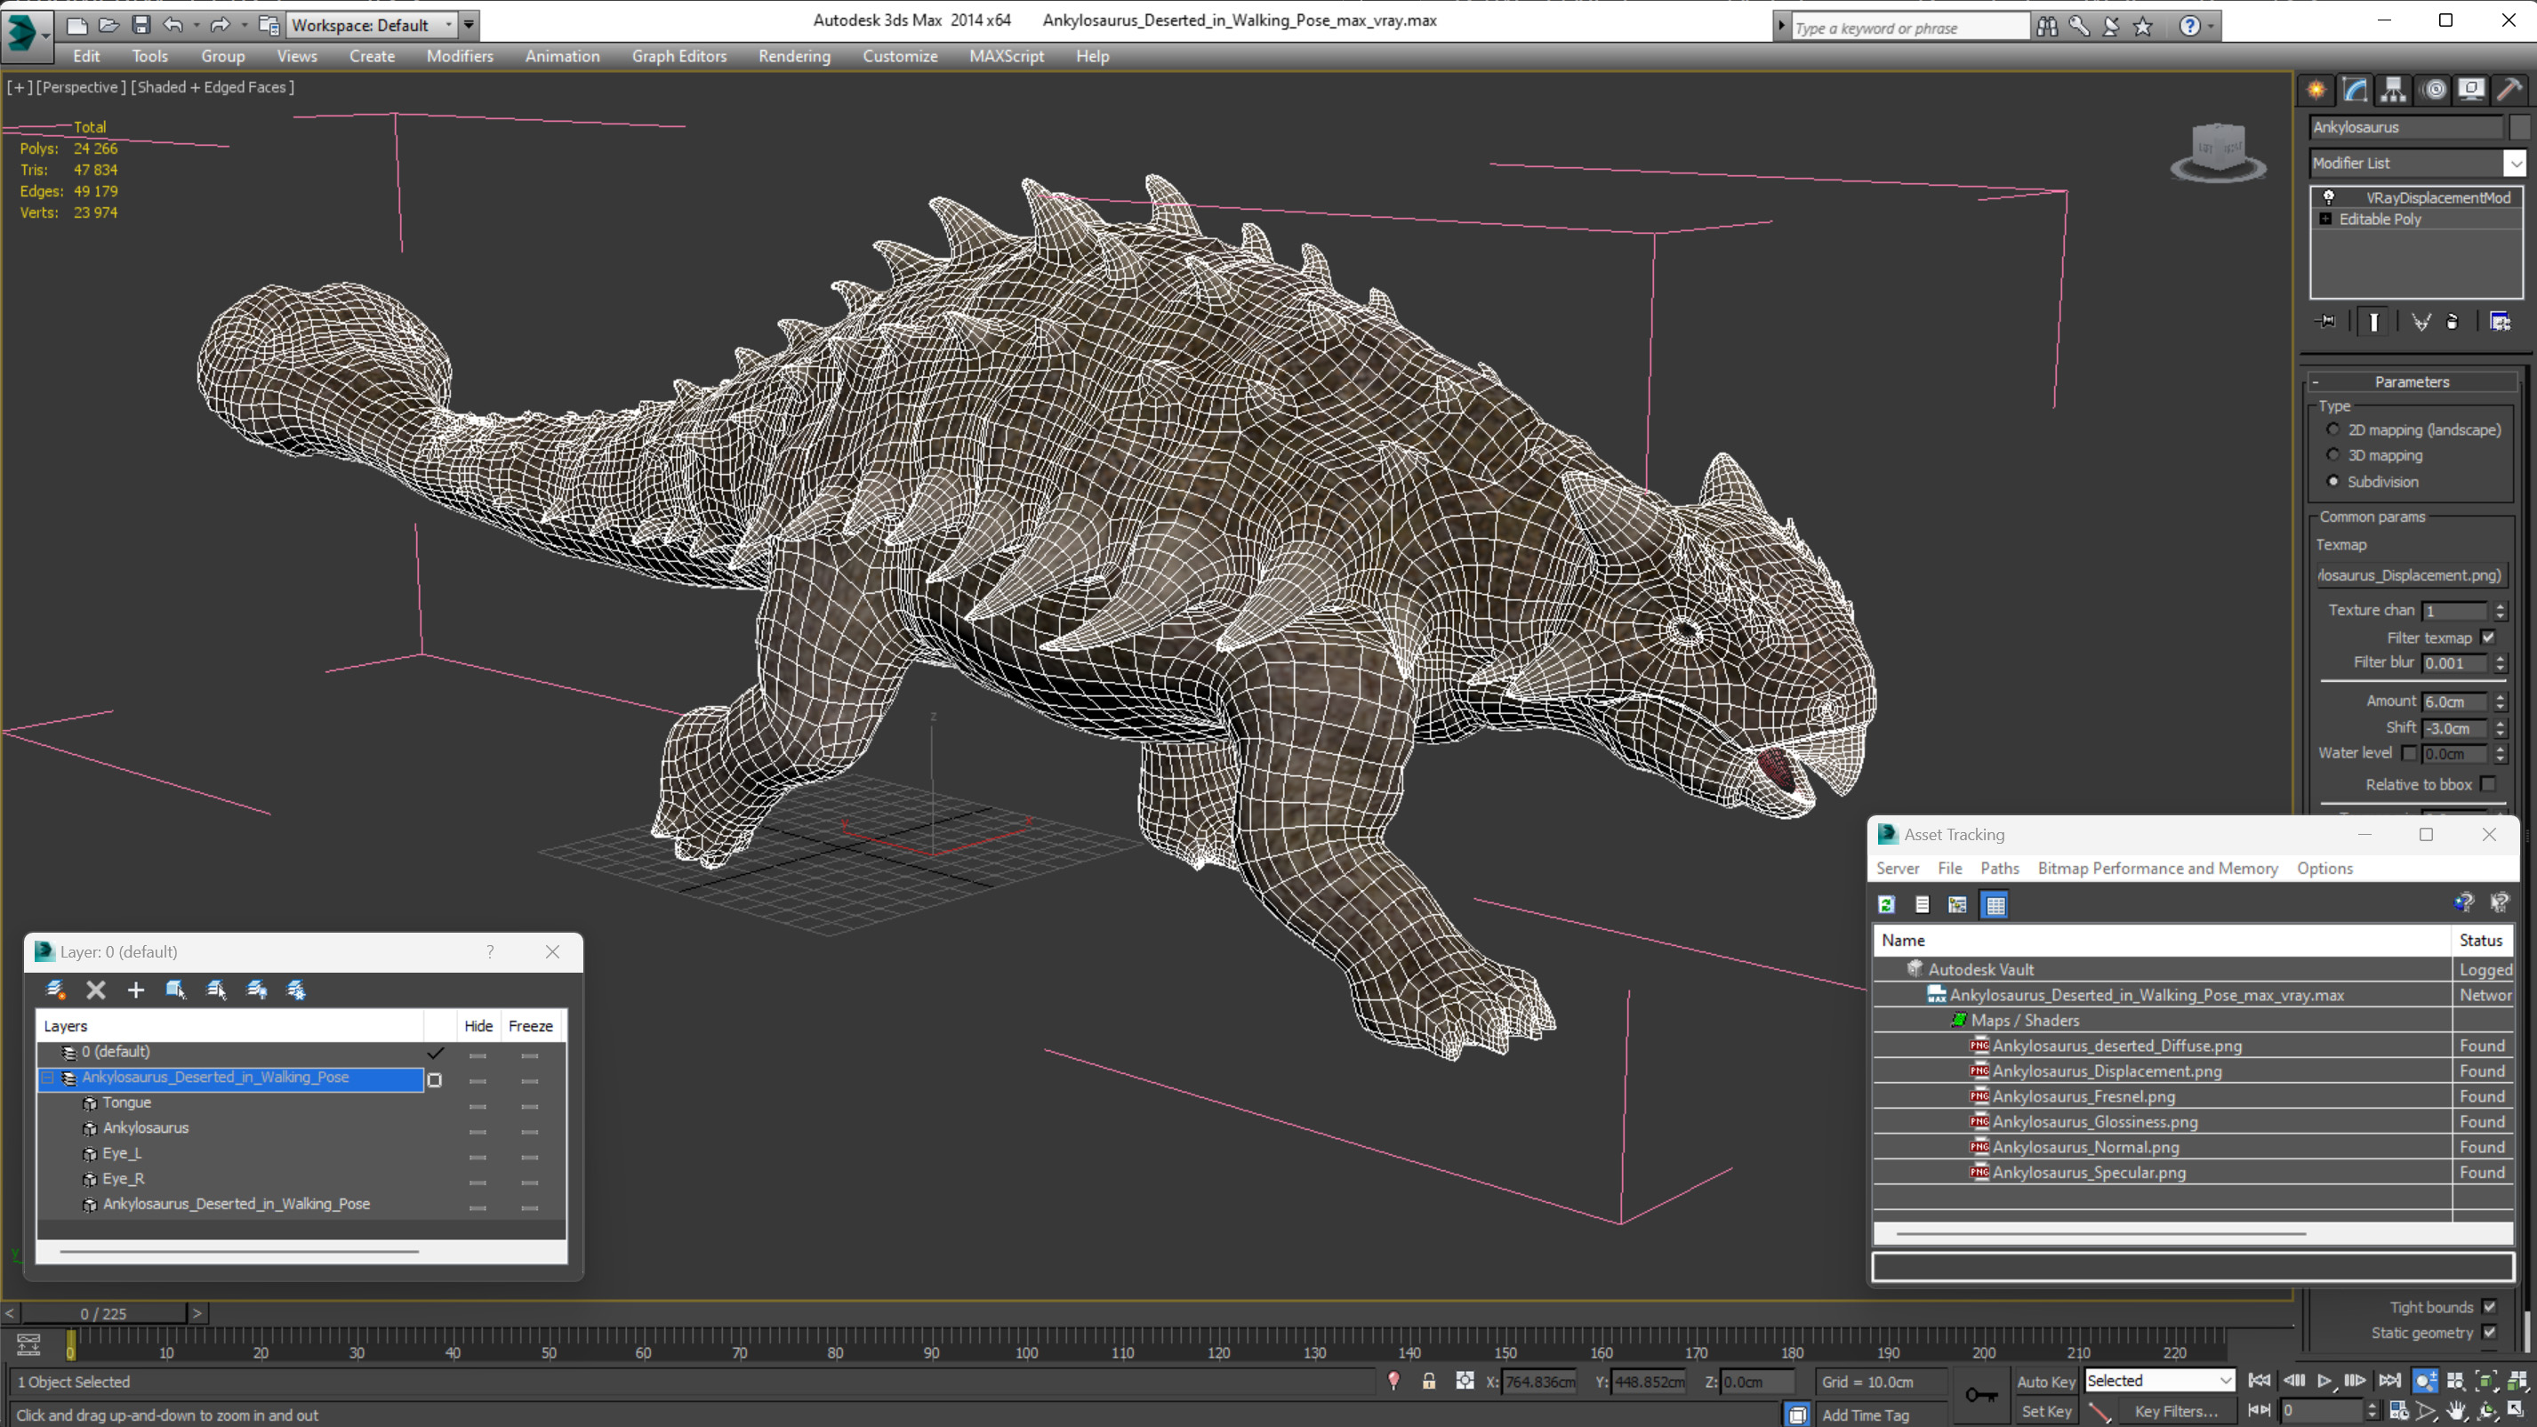Click the time slider 0 / 225 handle
Screen dimensions: 2537x1427
pos(103,1313)
